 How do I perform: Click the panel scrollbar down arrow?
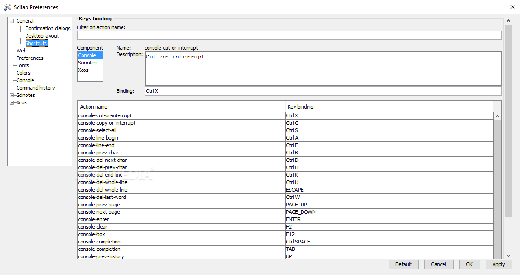(509, 256)
